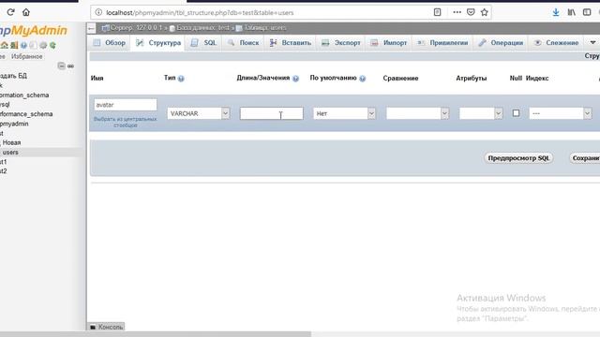Select phpmyadmin database in tree
Screen dimensions: 600x337
[14, 124]
